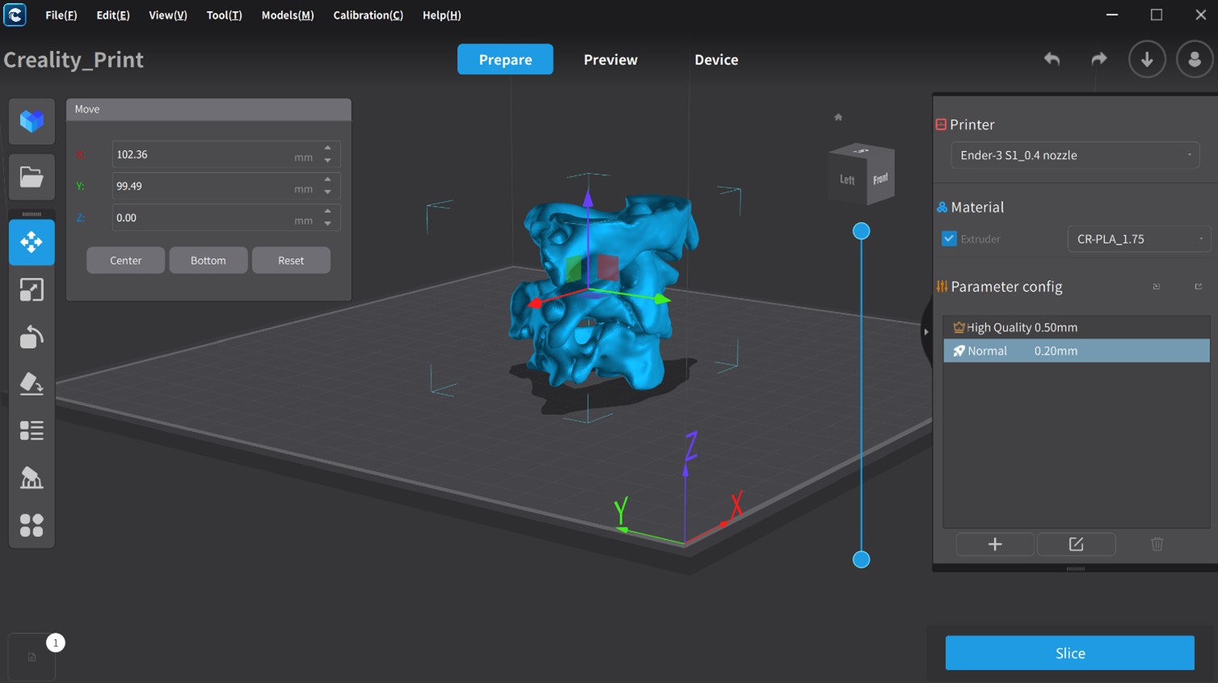Open a model file using the folder icon

click(x=31, y=177)
